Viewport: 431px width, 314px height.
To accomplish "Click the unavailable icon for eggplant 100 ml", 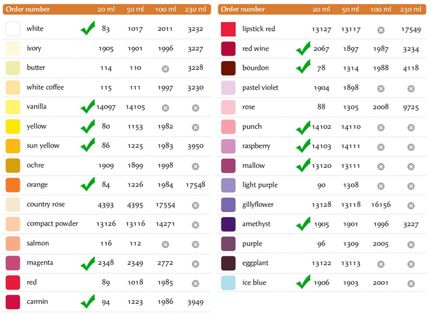I will coord(381,264).
